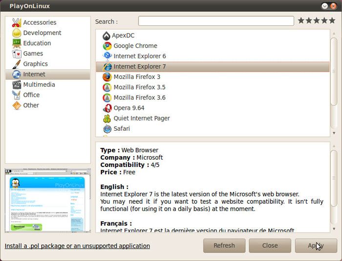Pick Internet Explorer 6 from the list
This screenshot has height=261, width=342.
tap(213, 56)
